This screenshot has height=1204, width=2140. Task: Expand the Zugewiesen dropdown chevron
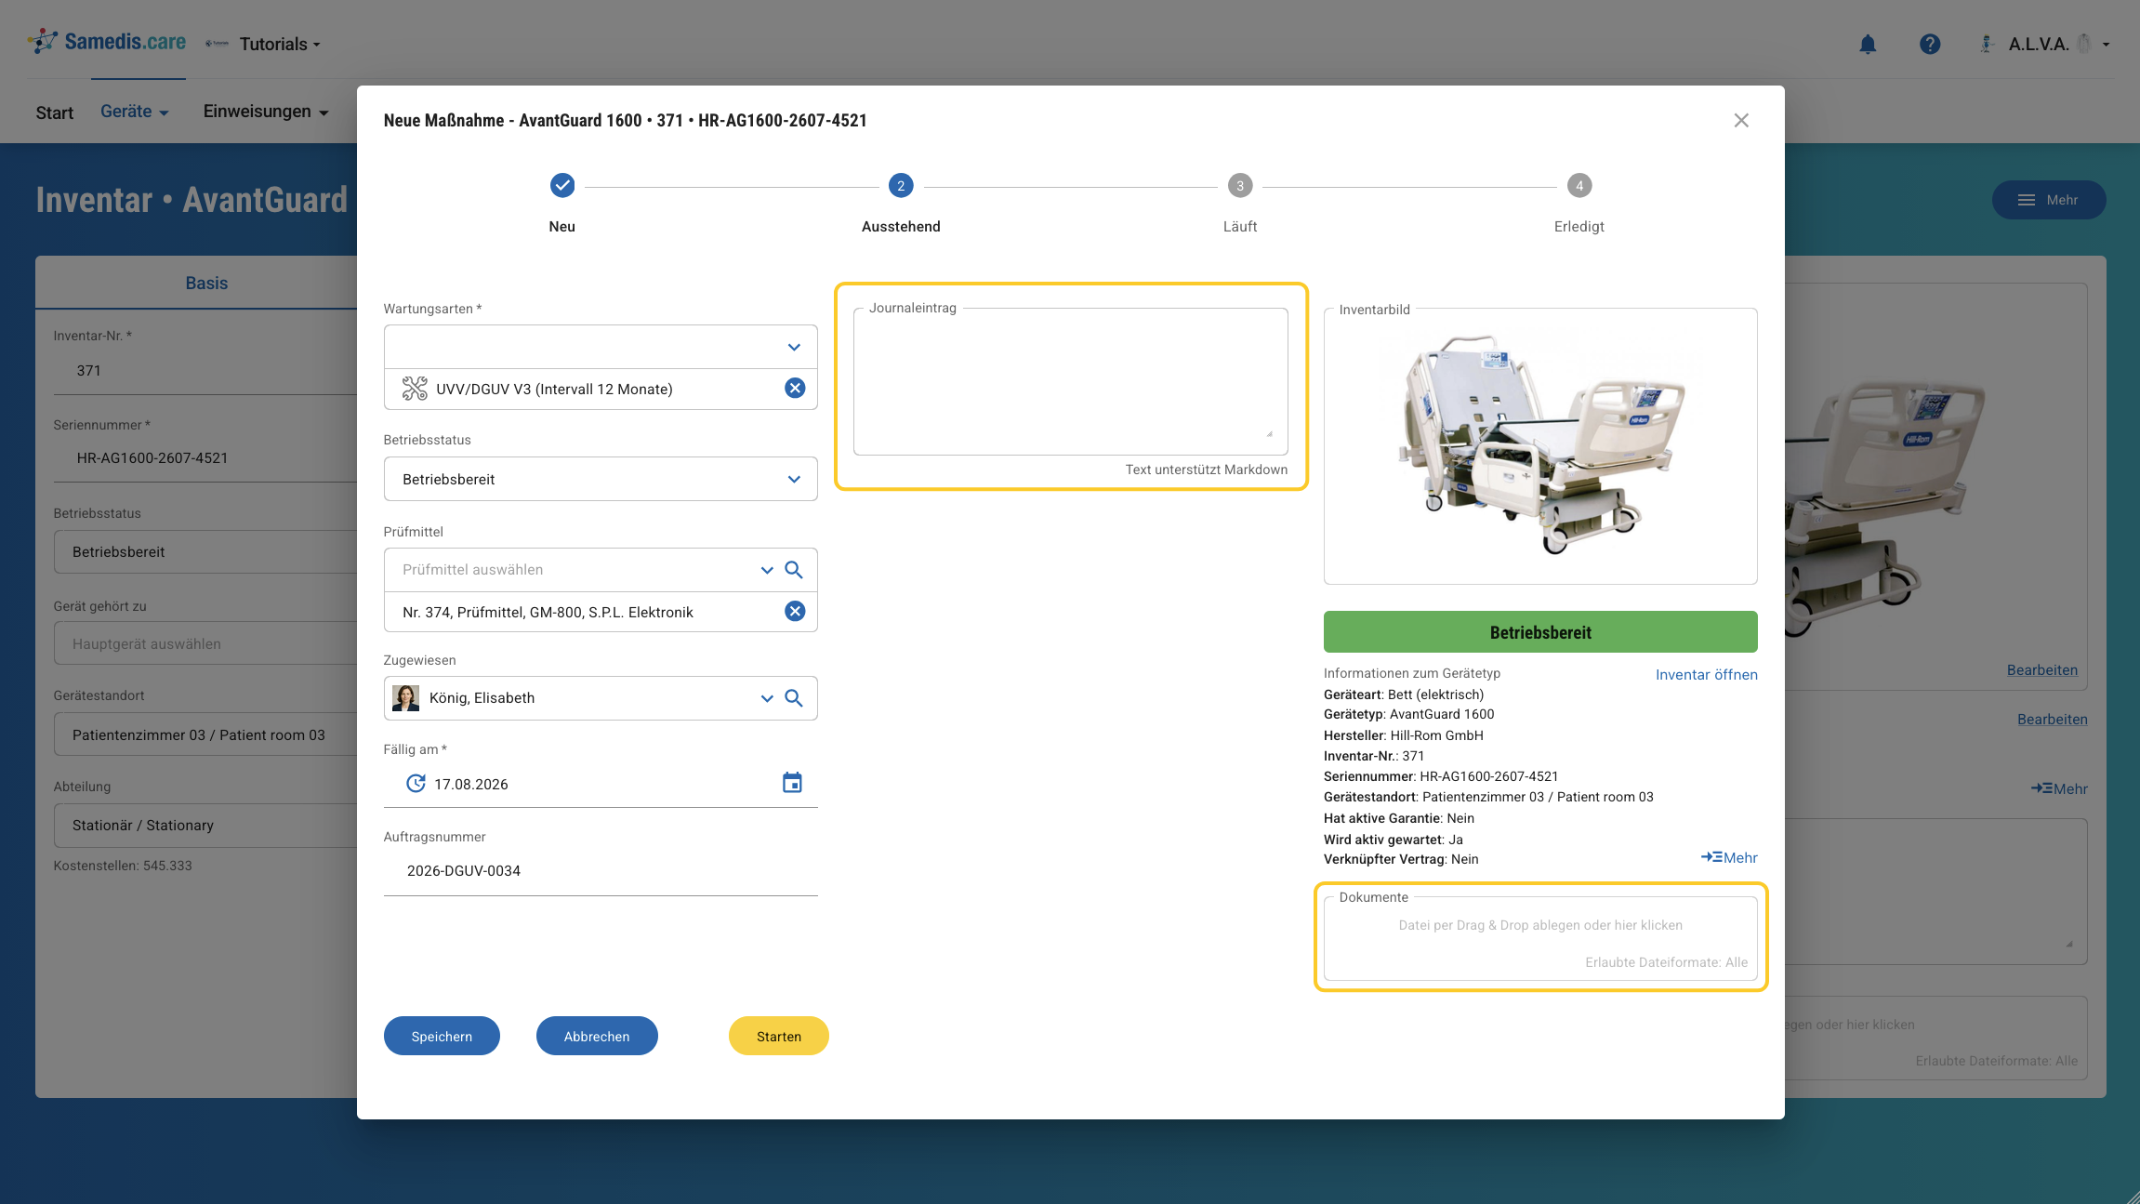pyautogui.click(x=767, y=698)
